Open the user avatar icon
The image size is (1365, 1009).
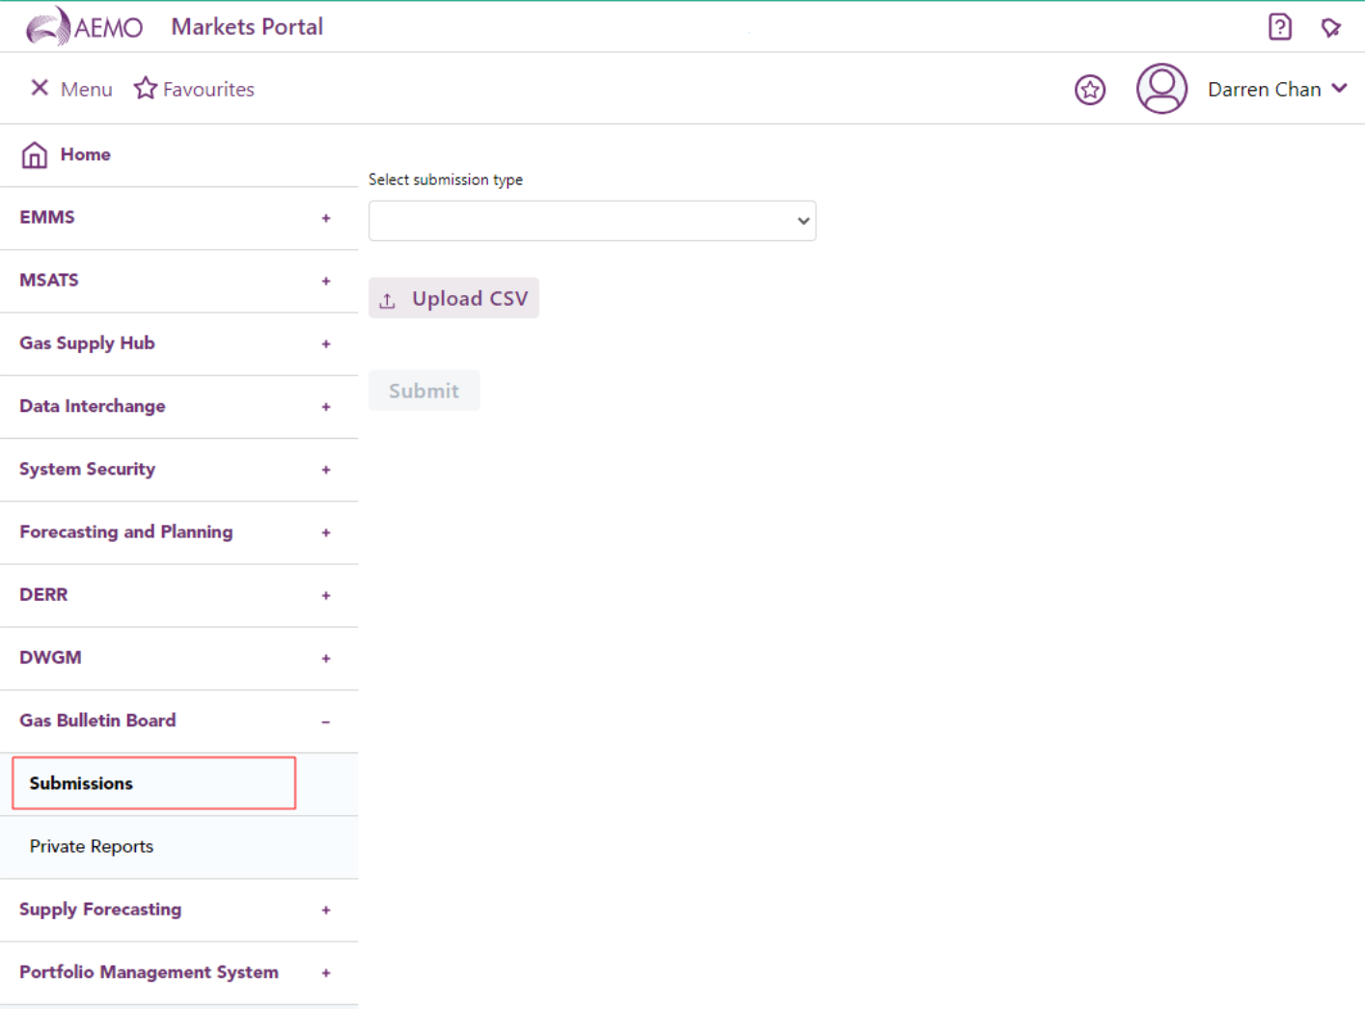pos(1161,89)
